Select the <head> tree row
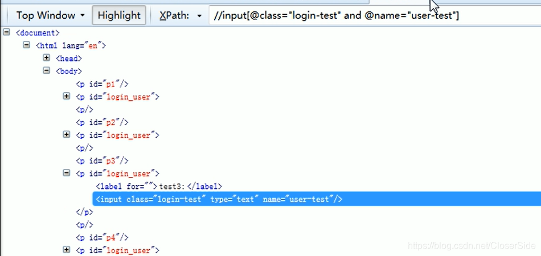This screenshot has height=256, width=541. (x=69, y=59)
